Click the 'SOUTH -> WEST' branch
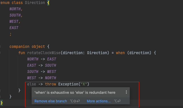This screenshot has height=108, width=183. (x=42, y=72)
